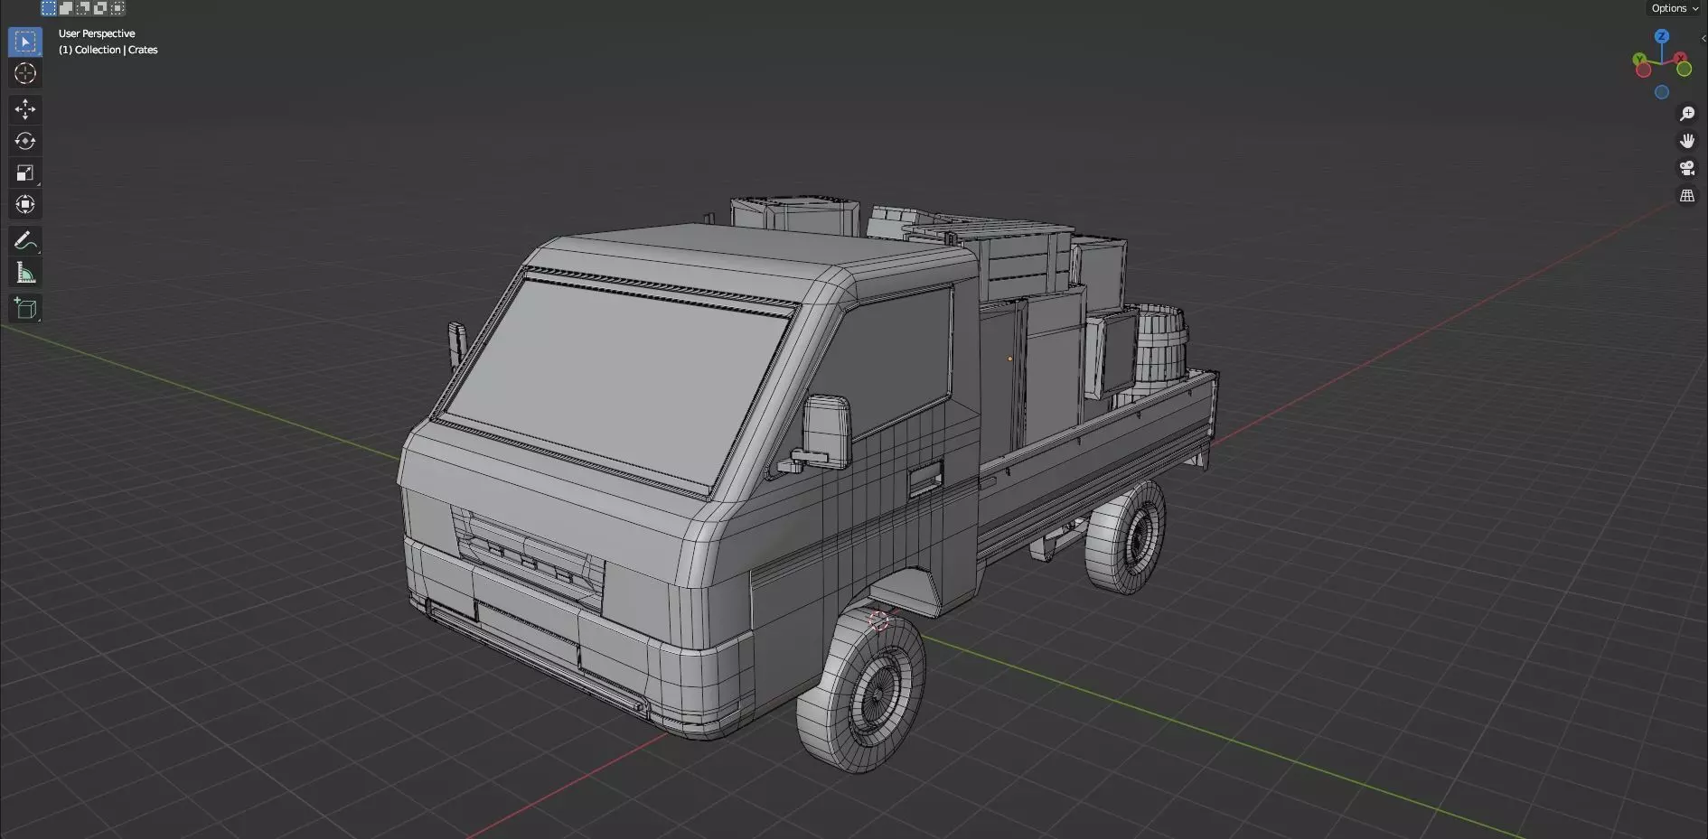Set selection mode to new selection
The width and height of the screenshot is (1708, 839).
(x=49, y=8)
